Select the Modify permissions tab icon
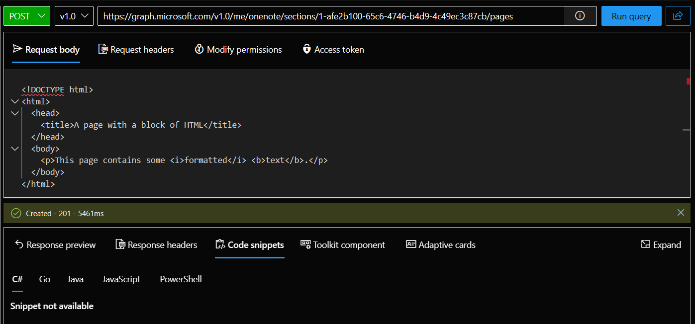This screenshot has width=695, height=324. pyautogui.click(x=199, y=49)
